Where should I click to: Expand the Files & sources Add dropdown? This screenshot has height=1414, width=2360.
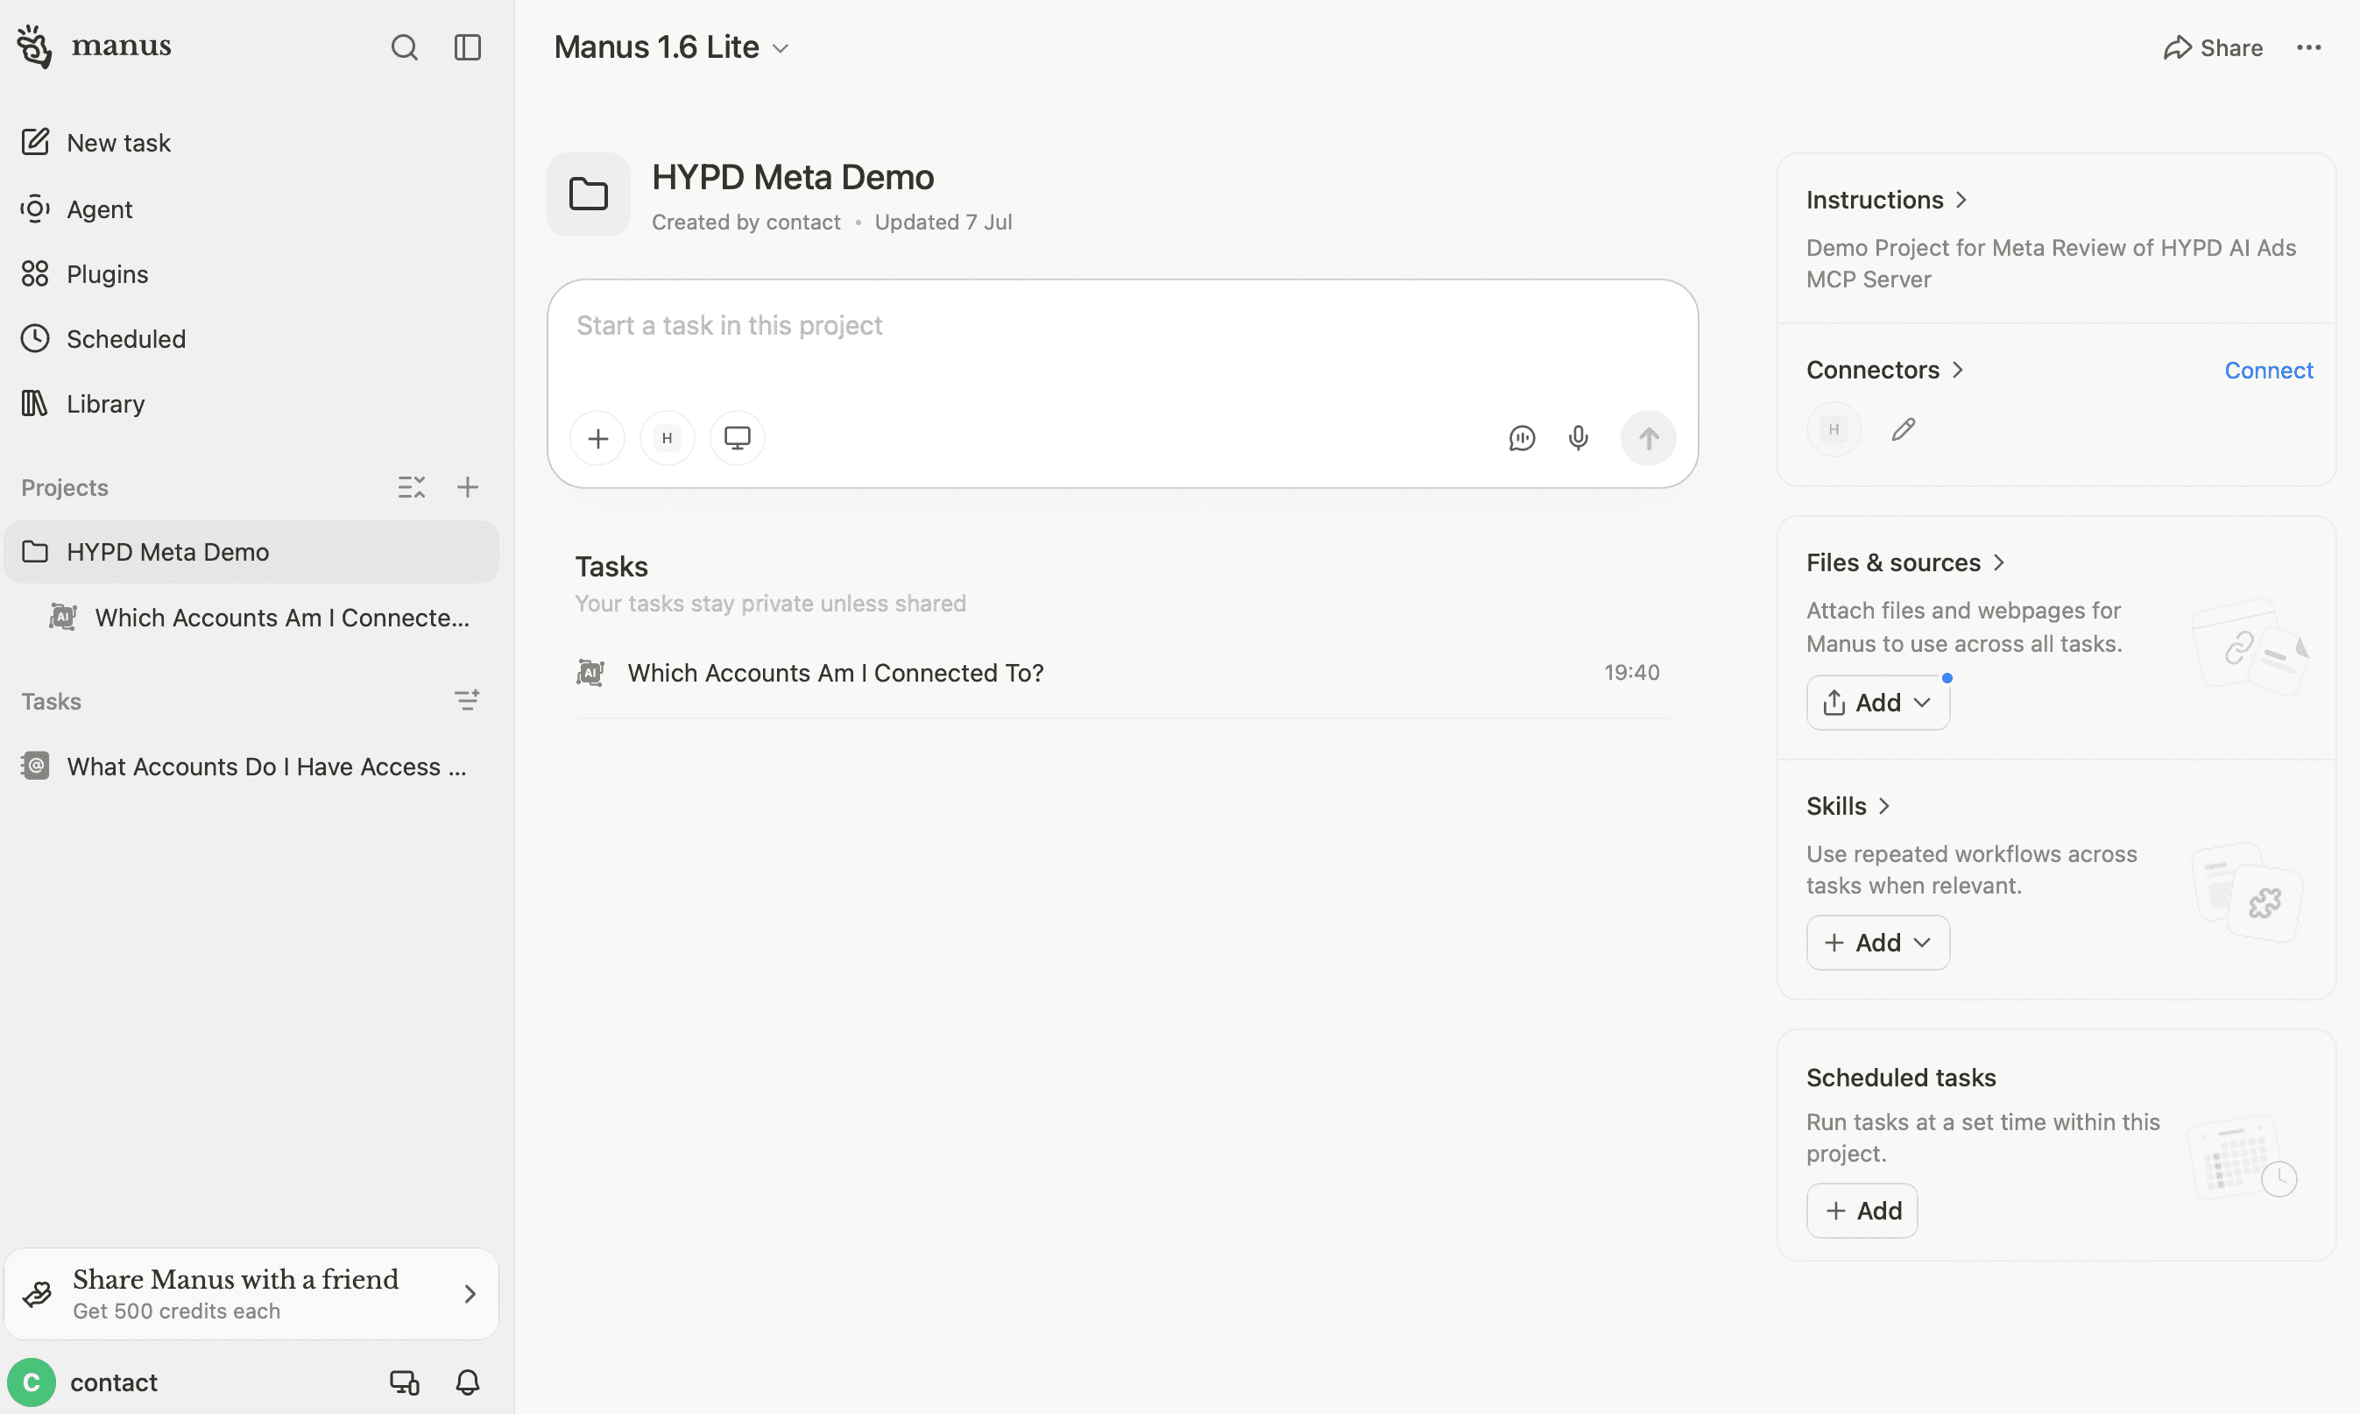click(x=1878, y=703)
